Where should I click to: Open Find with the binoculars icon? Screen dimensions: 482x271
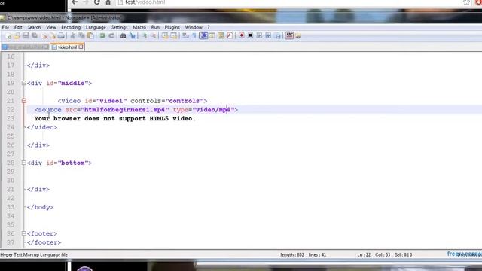tap(123, 36)
